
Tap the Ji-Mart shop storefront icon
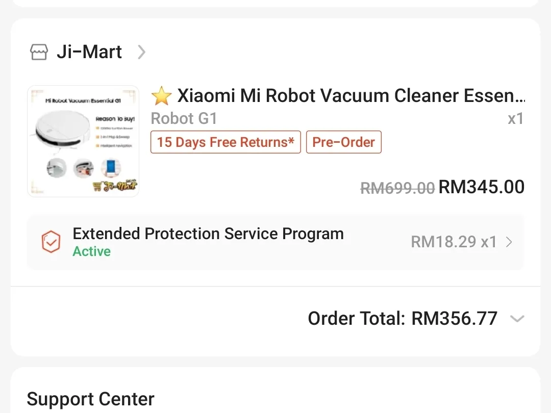tap(39, 52)
